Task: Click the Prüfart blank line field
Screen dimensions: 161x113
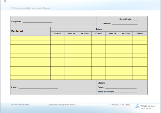Action: 38,88
